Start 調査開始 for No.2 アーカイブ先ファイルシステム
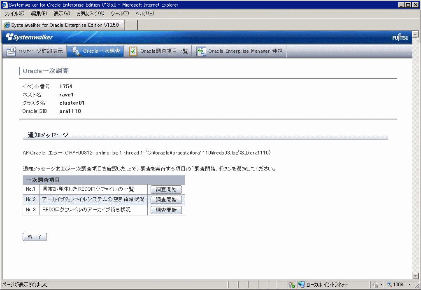The height and width of the screenshot is (290, 421). (166, 199)
